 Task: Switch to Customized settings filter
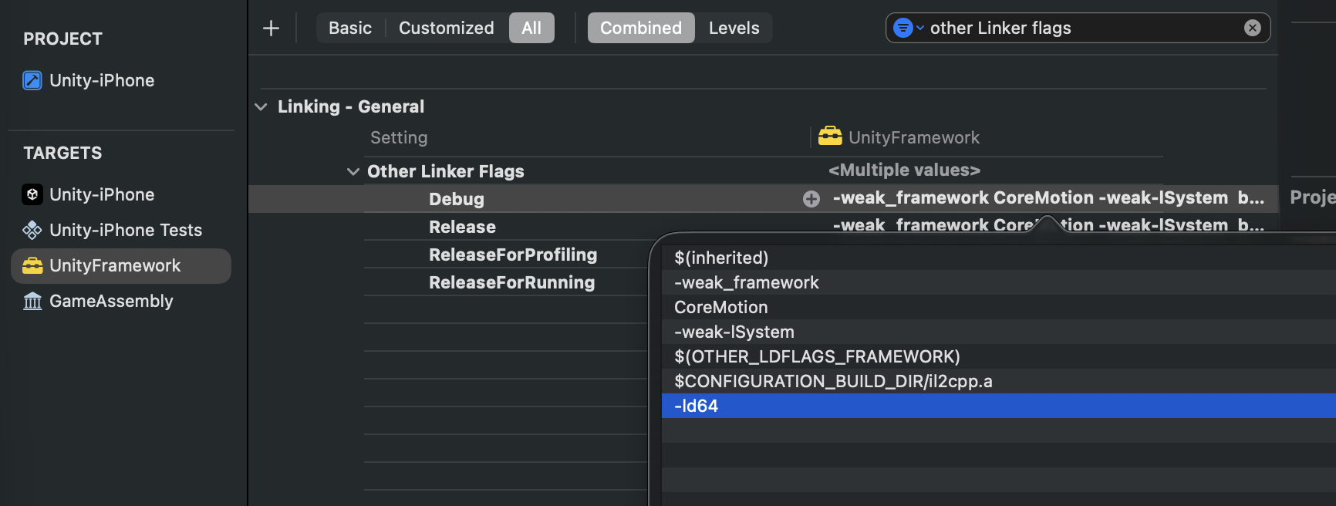[446, 28]
